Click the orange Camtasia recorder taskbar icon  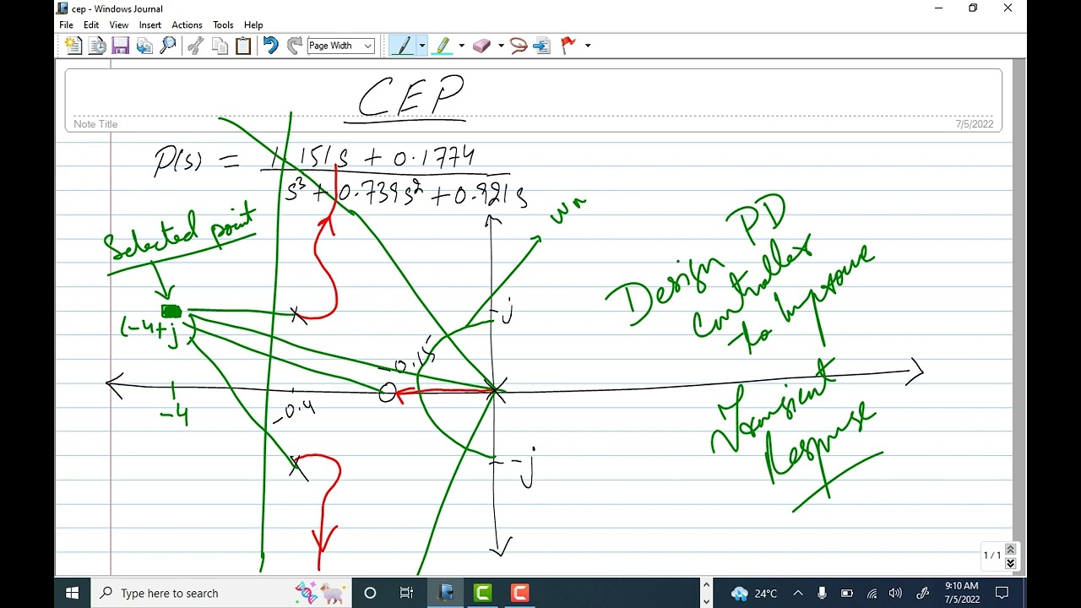519,593
